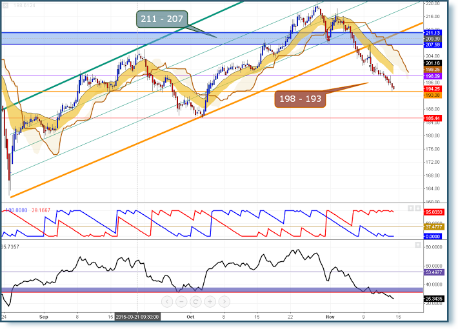Click the 40.0000 RSI scale tick
The width and height of the screenshot is (458, 329).
pyautogui.click(x=434, y=284)
